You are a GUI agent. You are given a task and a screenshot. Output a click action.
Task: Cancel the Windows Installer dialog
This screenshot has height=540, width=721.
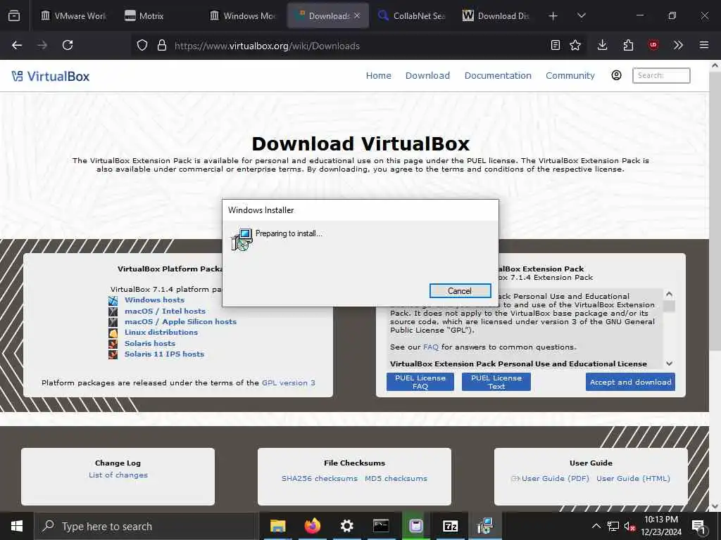tap(460, 290)
